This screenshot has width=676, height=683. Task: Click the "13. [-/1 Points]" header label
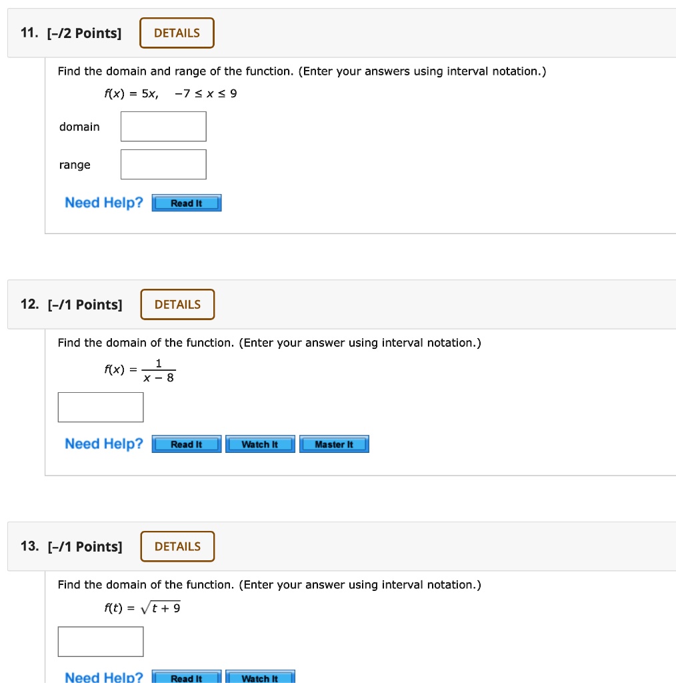(72, 547)
